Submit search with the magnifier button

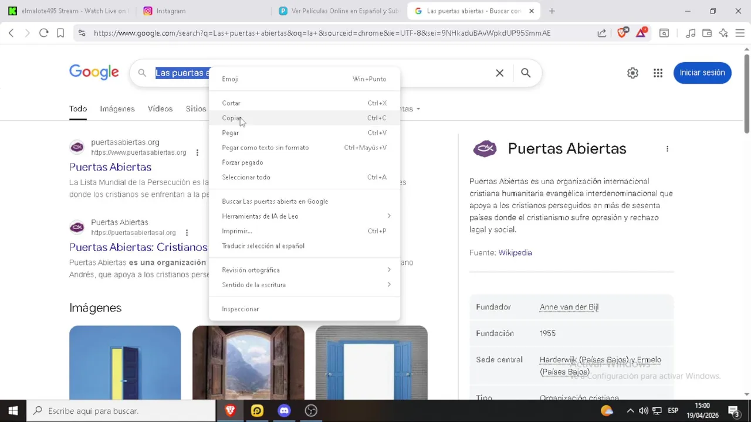526,73
